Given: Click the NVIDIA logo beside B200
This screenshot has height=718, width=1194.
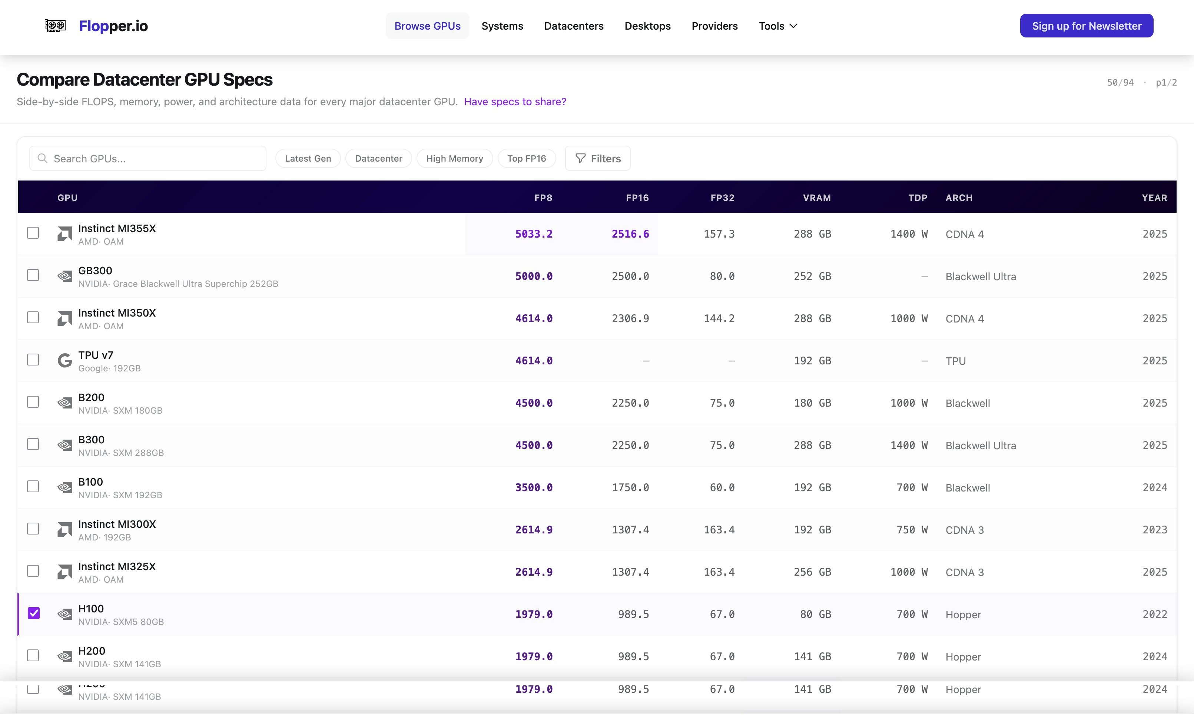Looking at the screenshot, I should [64, 403].
